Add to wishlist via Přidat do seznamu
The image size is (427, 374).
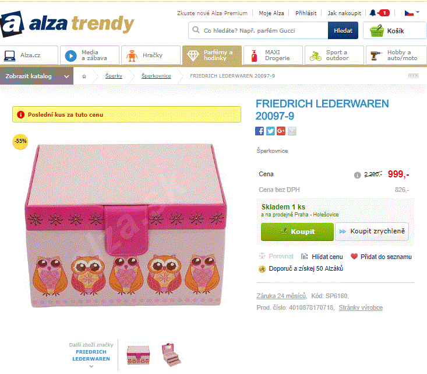381,257
